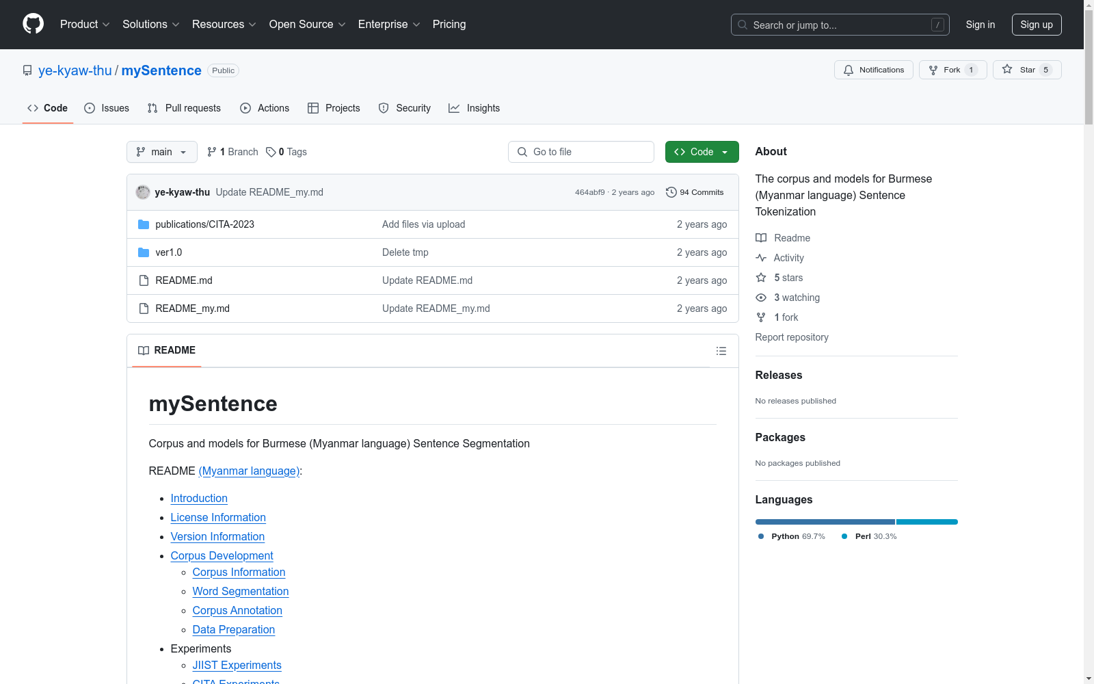Viewport: 1094px width, 684px height.
Task: Click the publications/CITA-2023 folder icon
Action: 144,224
